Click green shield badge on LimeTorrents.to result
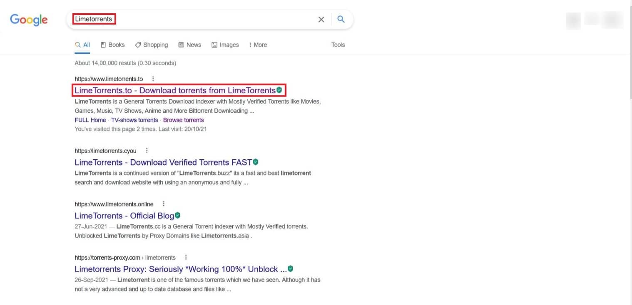 click(x=279, y=90)
